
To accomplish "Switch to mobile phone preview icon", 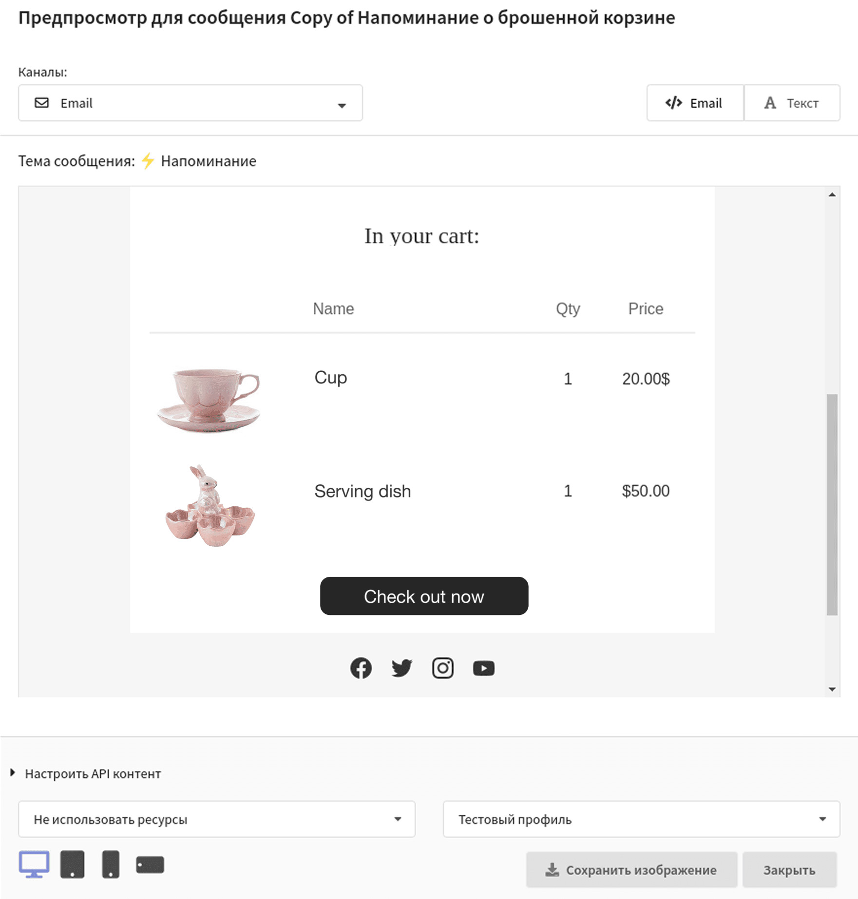I will [x=111, y=864].
